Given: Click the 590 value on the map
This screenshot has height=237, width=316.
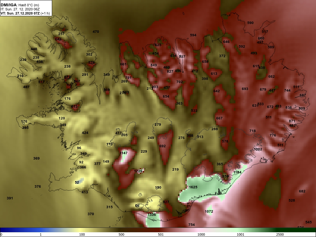Looking at the screenshot, I should point(250,23).
